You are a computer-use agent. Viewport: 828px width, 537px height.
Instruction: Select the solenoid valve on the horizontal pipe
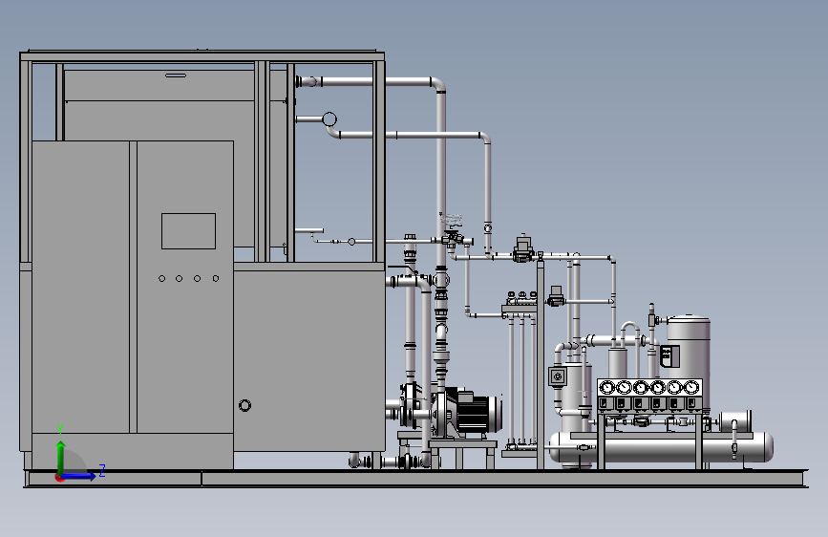pos(522,248)
